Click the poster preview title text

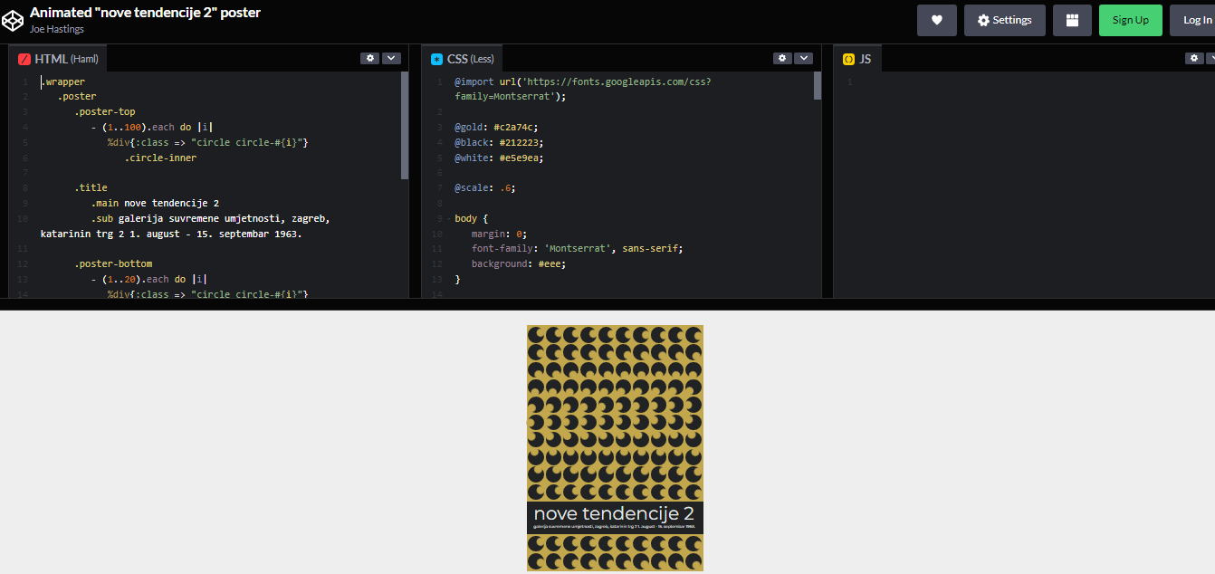pyautogui.click(x=614, y=514)
